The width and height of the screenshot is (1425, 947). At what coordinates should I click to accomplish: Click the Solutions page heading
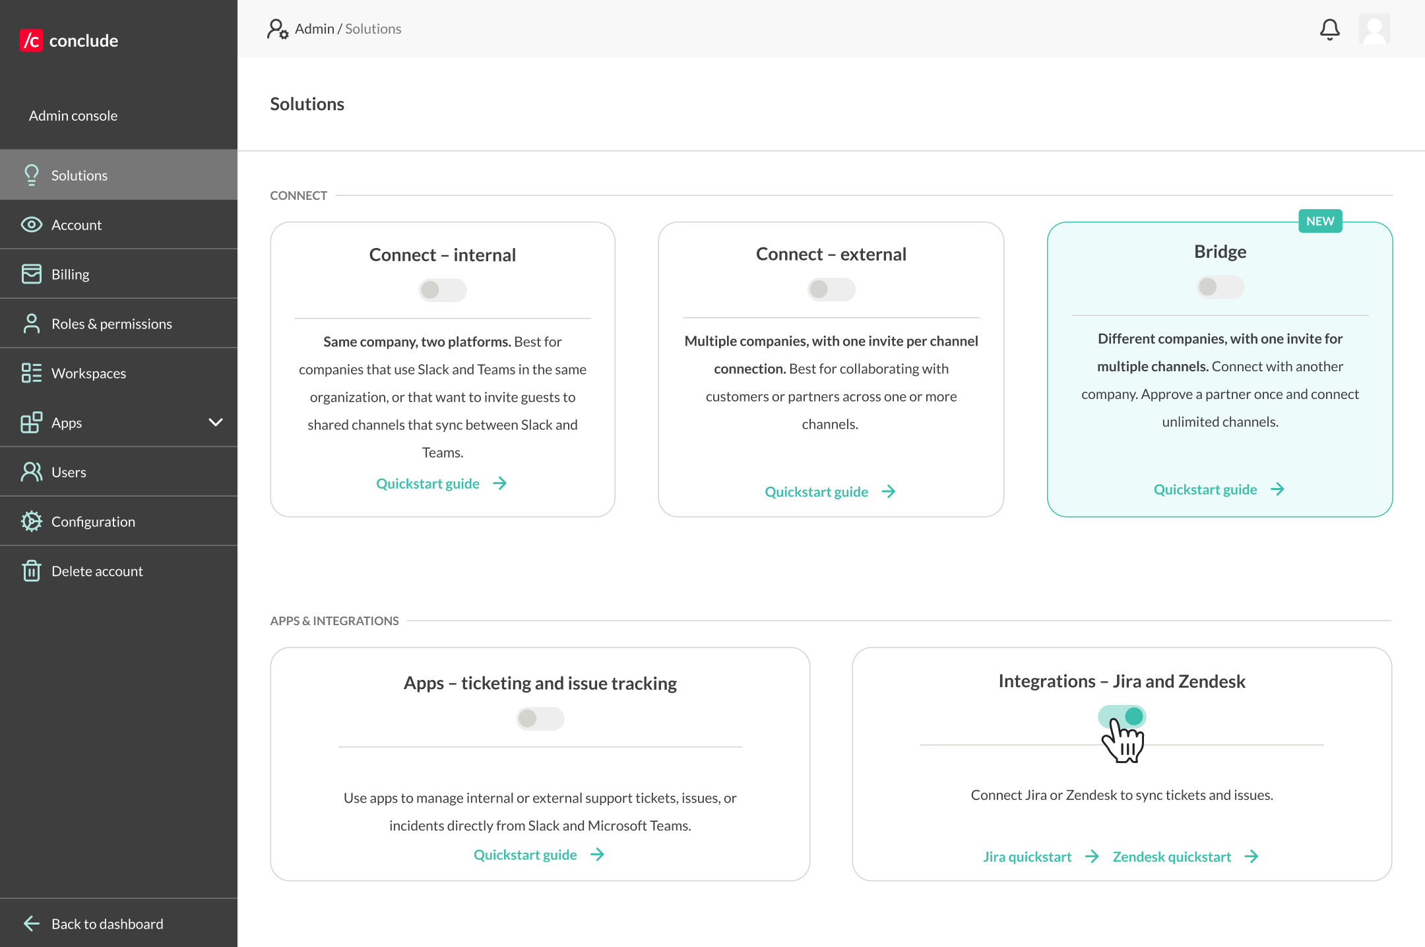pos(307,104)
